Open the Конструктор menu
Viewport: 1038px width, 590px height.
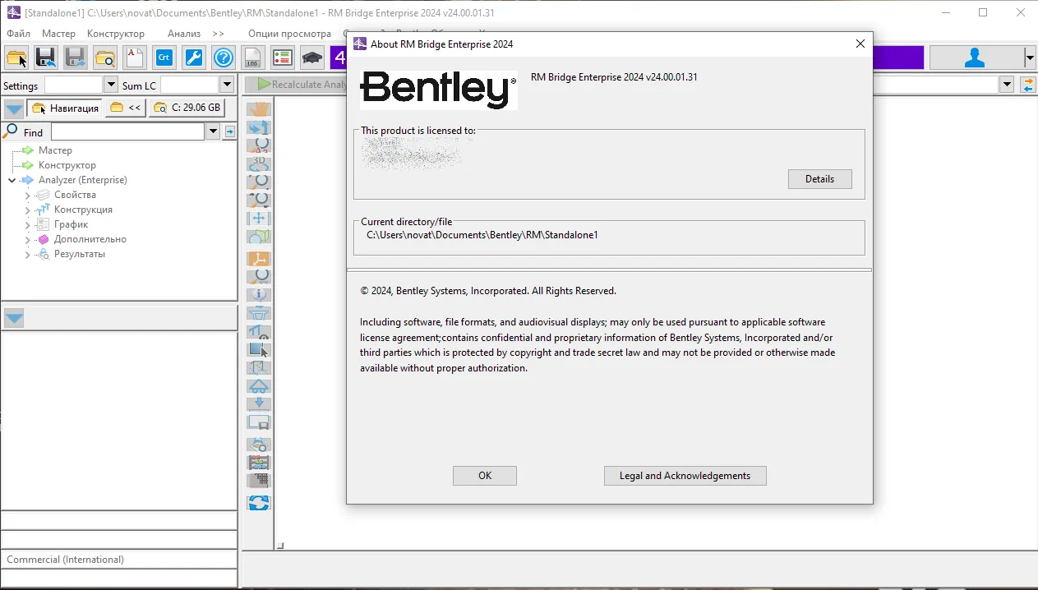(x=116, y=34)
